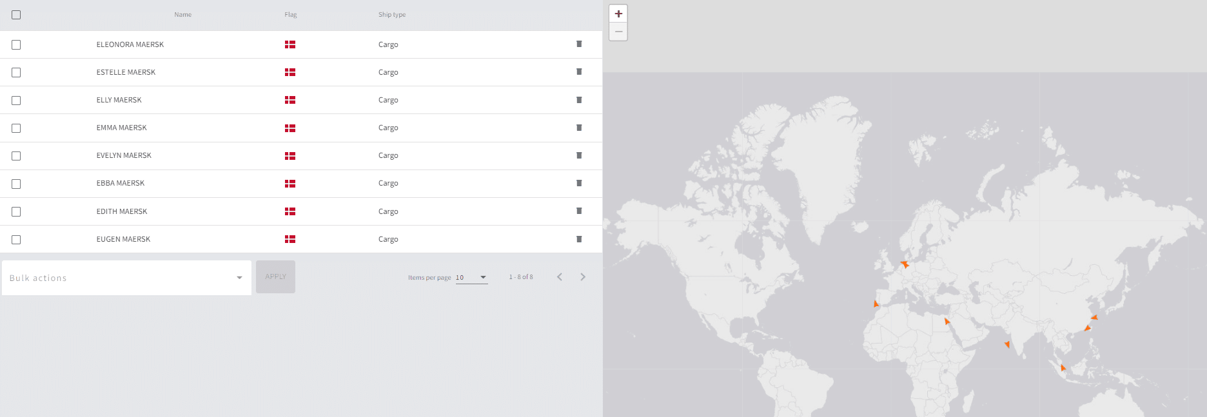Click the trash icon for EMMA MAERSK

point(579,128)
